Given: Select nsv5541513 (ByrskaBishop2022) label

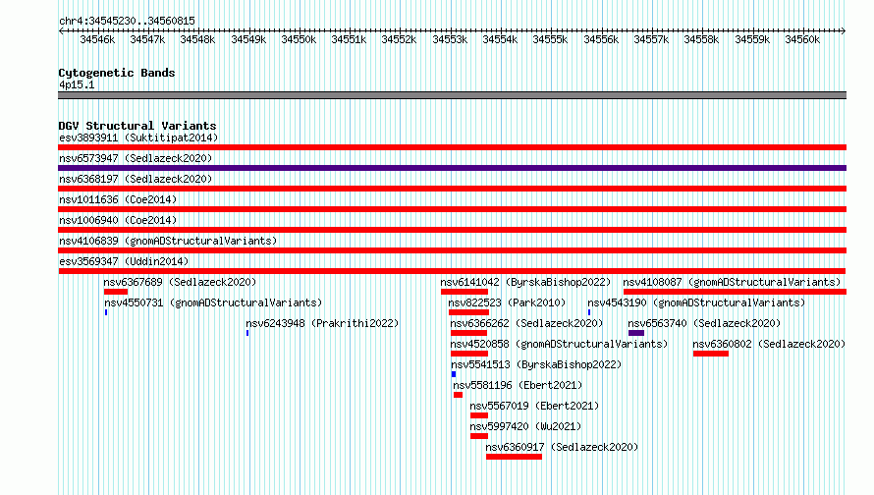Looking at the screenshot, I should [x=536, y=364].
